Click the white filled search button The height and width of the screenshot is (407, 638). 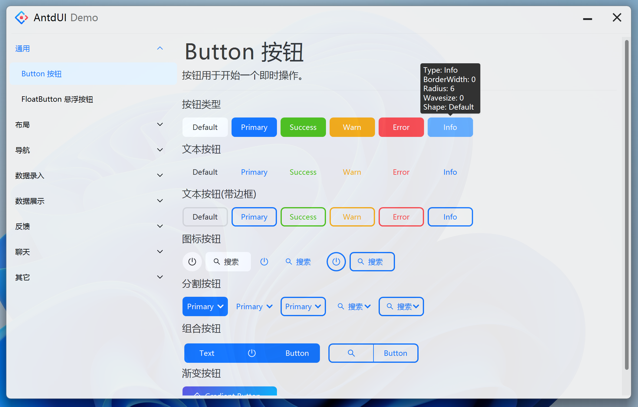[228, 262]
